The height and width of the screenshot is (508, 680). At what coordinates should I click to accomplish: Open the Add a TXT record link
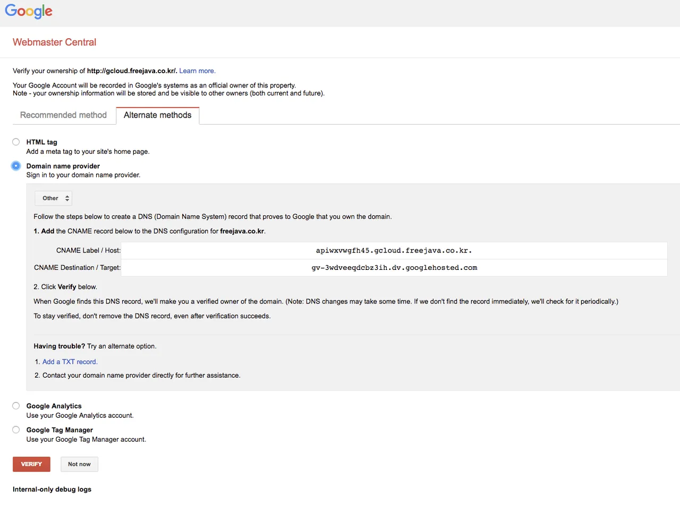pos(70,362)
